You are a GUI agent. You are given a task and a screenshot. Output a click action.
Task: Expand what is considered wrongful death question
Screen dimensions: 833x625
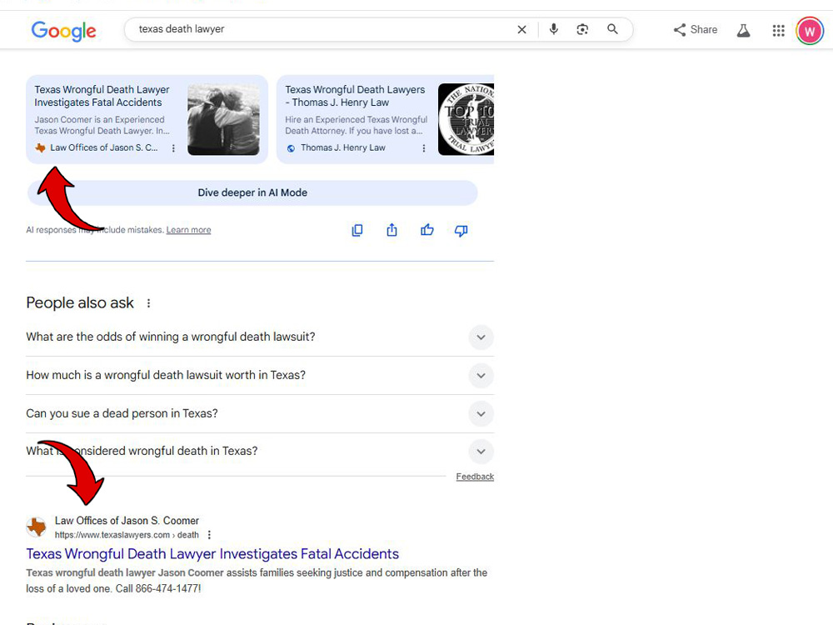click(260, 451)
